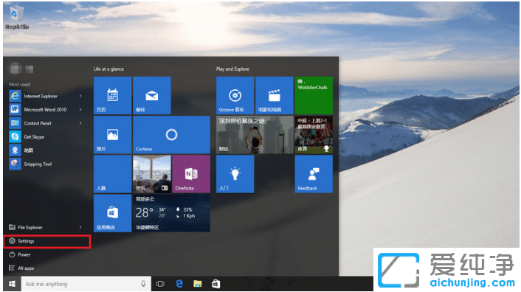Open the Groove music tile
521x292 pixels.
pyautogui.click(x=235, y=96)
